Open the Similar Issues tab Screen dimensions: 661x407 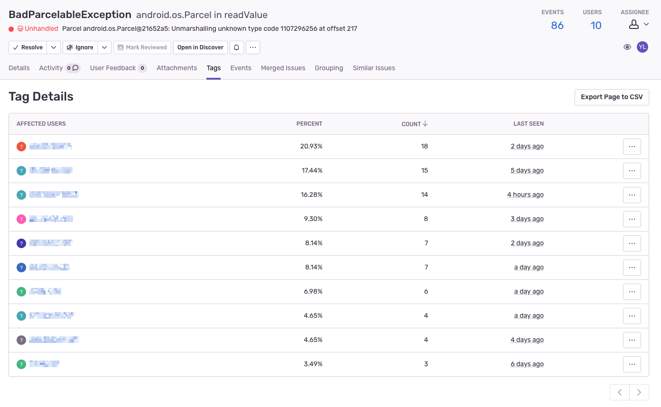[x=373, y=68]
